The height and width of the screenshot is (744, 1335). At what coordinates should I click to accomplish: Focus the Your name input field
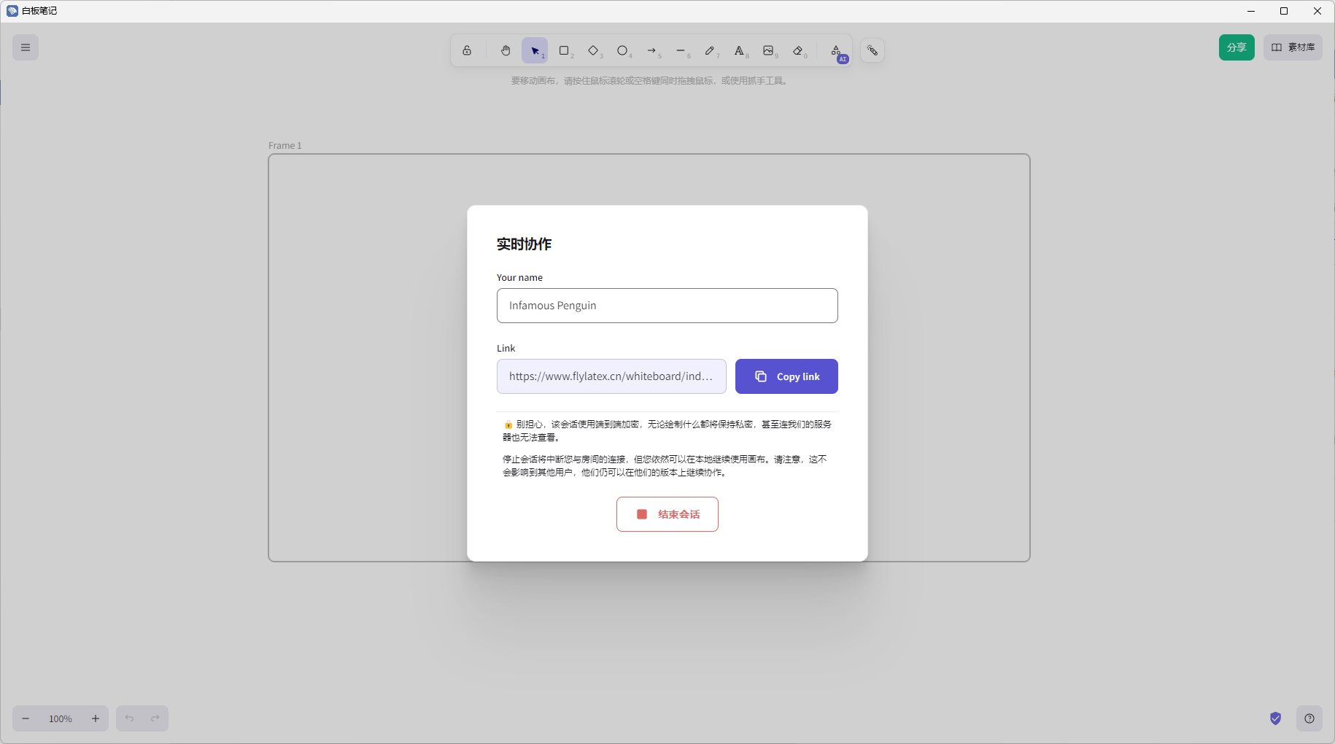(x=667, y=306)
